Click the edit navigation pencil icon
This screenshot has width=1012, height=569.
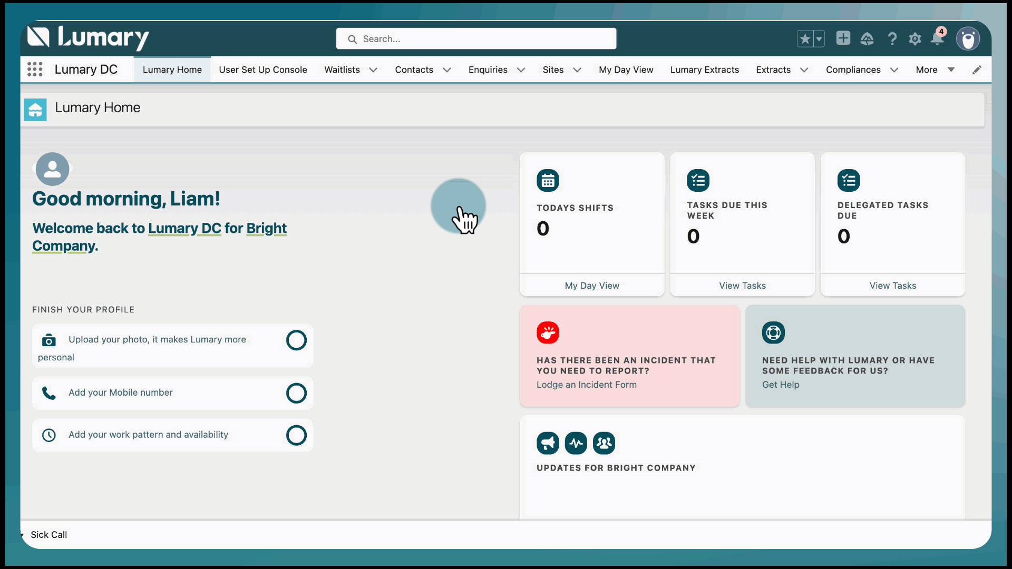[977, 70]
